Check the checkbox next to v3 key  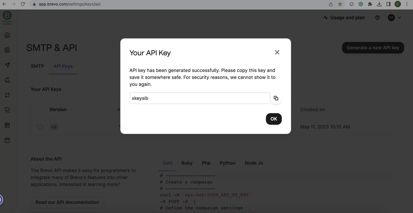(x=40, y=127)
